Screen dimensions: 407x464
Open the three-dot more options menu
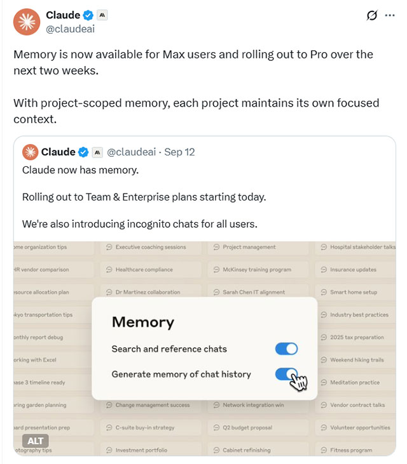(390, 16)
